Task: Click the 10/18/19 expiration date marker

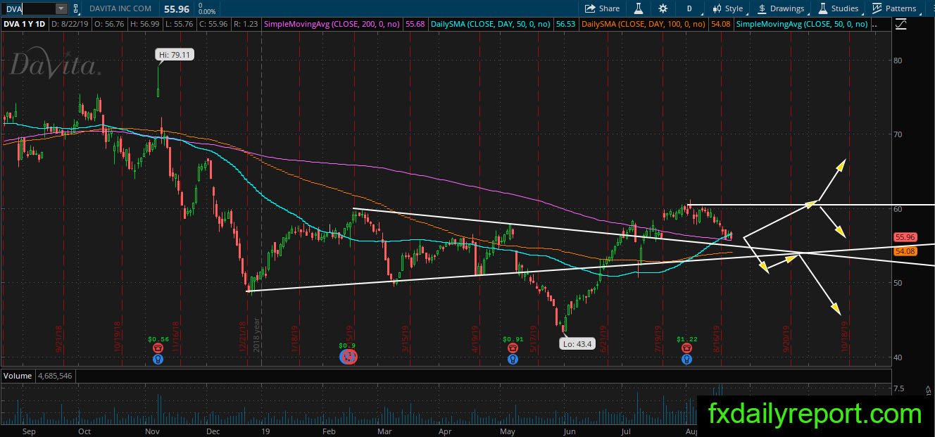Action: pyautogui.click(x=843, y=337)
